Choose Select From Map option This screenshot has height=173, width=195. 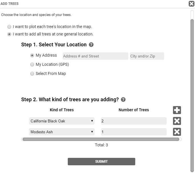pos(32,73)
